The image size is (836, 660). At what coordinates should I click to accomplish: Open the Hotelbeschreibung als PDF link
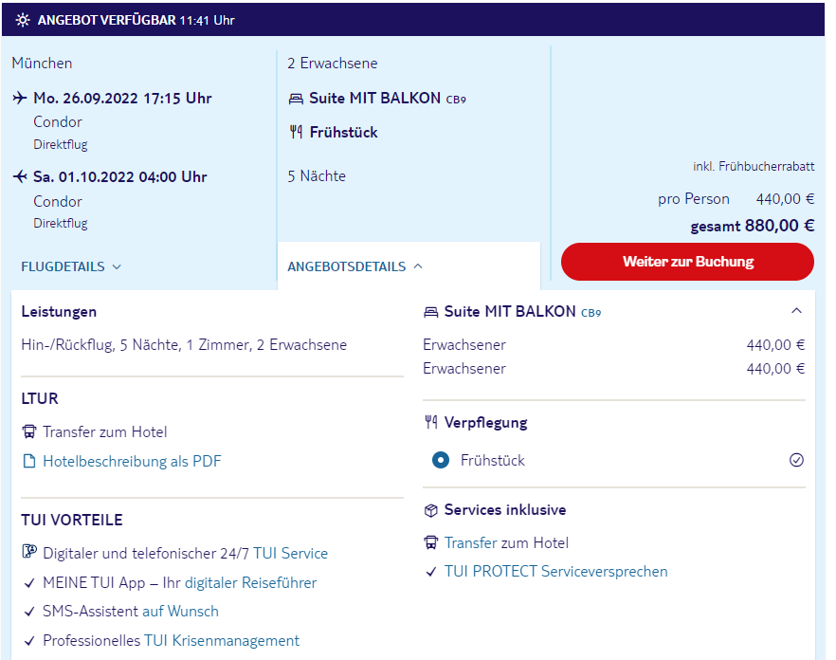click(x=132, y=462)
